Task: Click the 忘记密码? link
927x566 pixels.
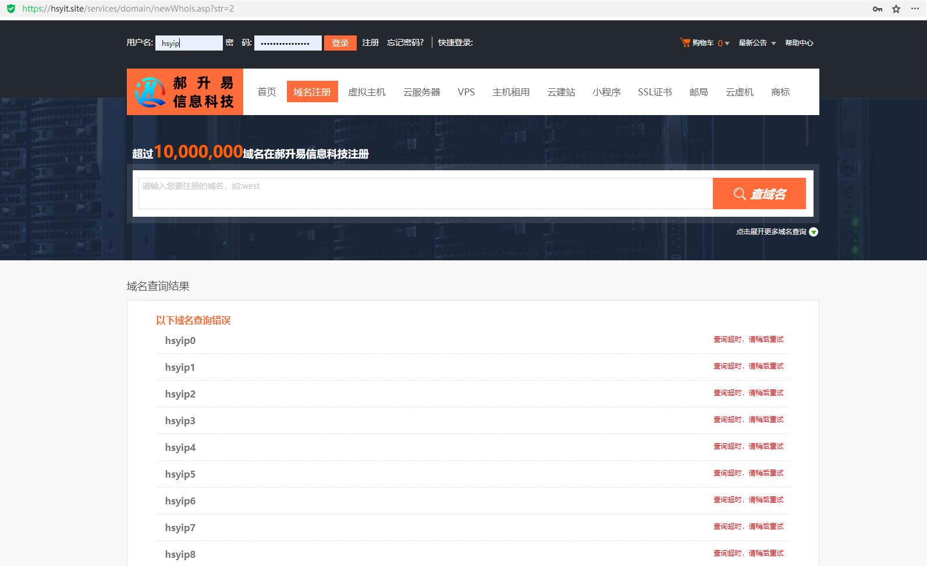Action: 405,42
